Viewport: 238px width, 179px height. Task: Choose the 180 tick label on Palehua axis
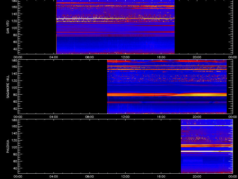14,120
